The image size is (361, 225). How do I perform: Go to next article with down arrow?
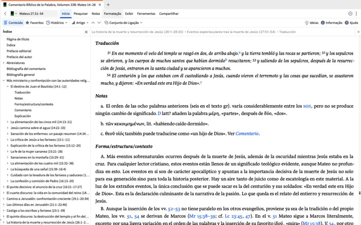(x=99, y=23)
